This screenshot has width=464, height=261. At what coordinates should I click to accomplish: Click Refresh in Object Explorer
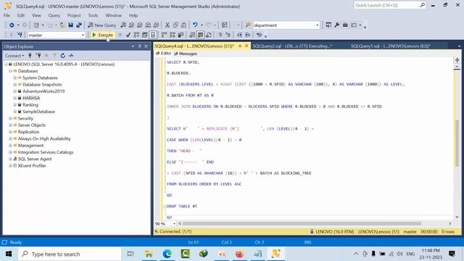click(x=63, y=56)
